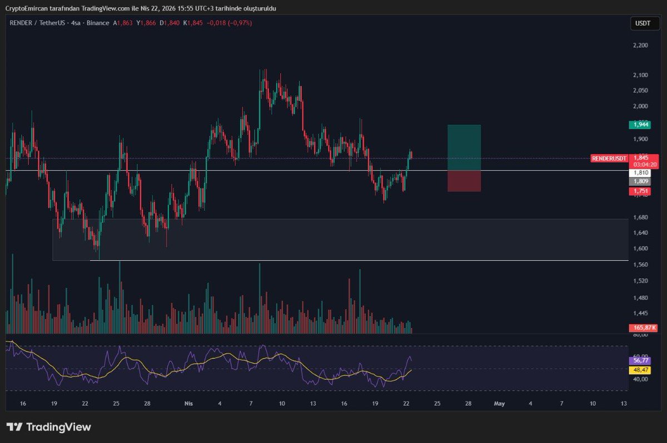Click the 40,00 RSI scale label
The width and height of the screenshot is (667, 443).
[640, 379]
